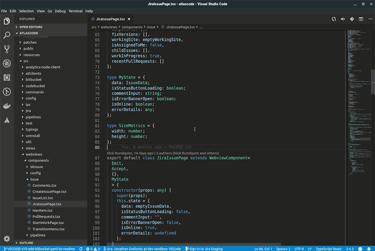Screen dimensions: 375x251
Task: Open the Go menu
Action: (x=50, y=11)
